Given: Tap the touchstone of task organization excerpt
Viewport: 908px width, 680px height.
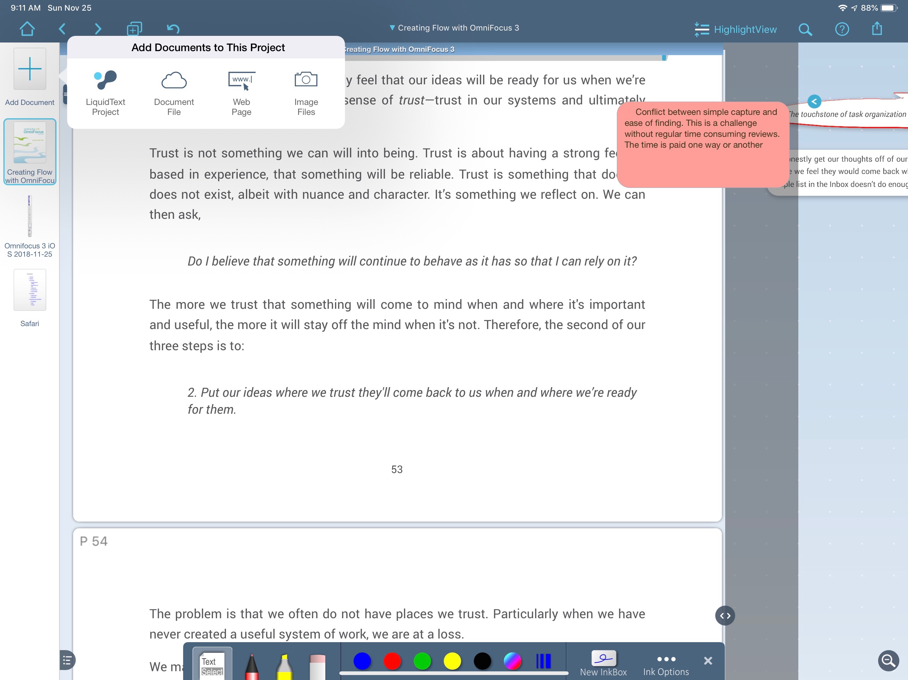Looking at the screenshot, I should [x=848, y=114].
